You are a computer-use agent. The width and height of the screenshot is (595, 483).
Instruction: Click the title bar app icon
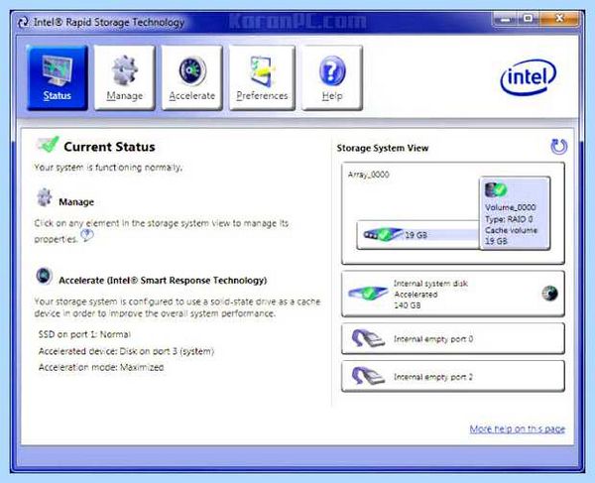pos(23,22)
